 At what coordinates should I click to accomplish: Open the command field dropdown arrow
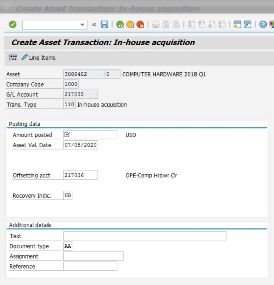(x=82, y=25)
